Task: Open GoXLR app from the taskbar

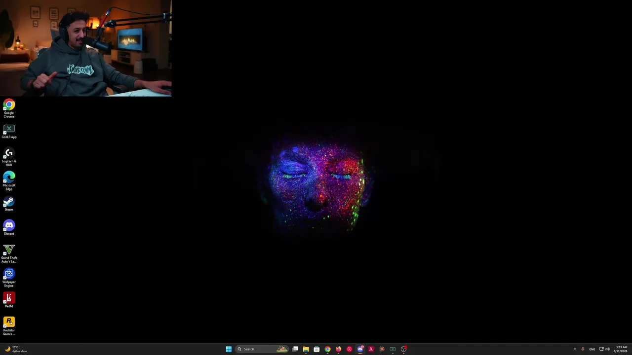Action: pyautogui.click(x=393, y=349)
